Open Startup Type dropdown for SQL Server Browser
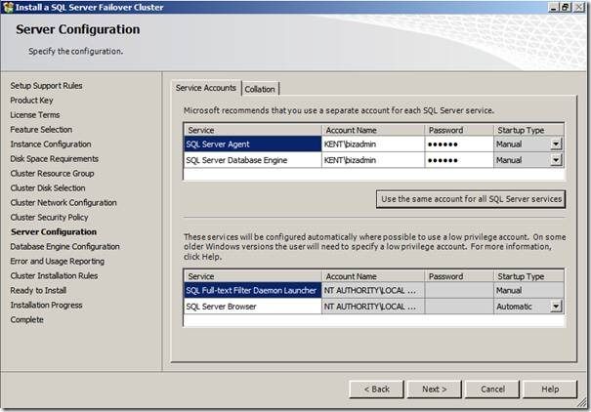The image size is (591, 412). point(556,307)
